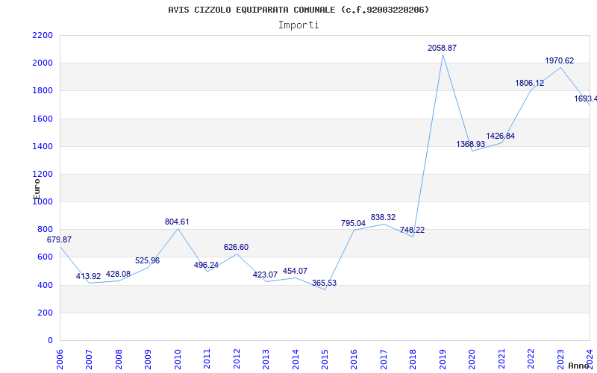Select the 626.60 data label
This screenshot has width=597, height=373.
click(236, 247)
